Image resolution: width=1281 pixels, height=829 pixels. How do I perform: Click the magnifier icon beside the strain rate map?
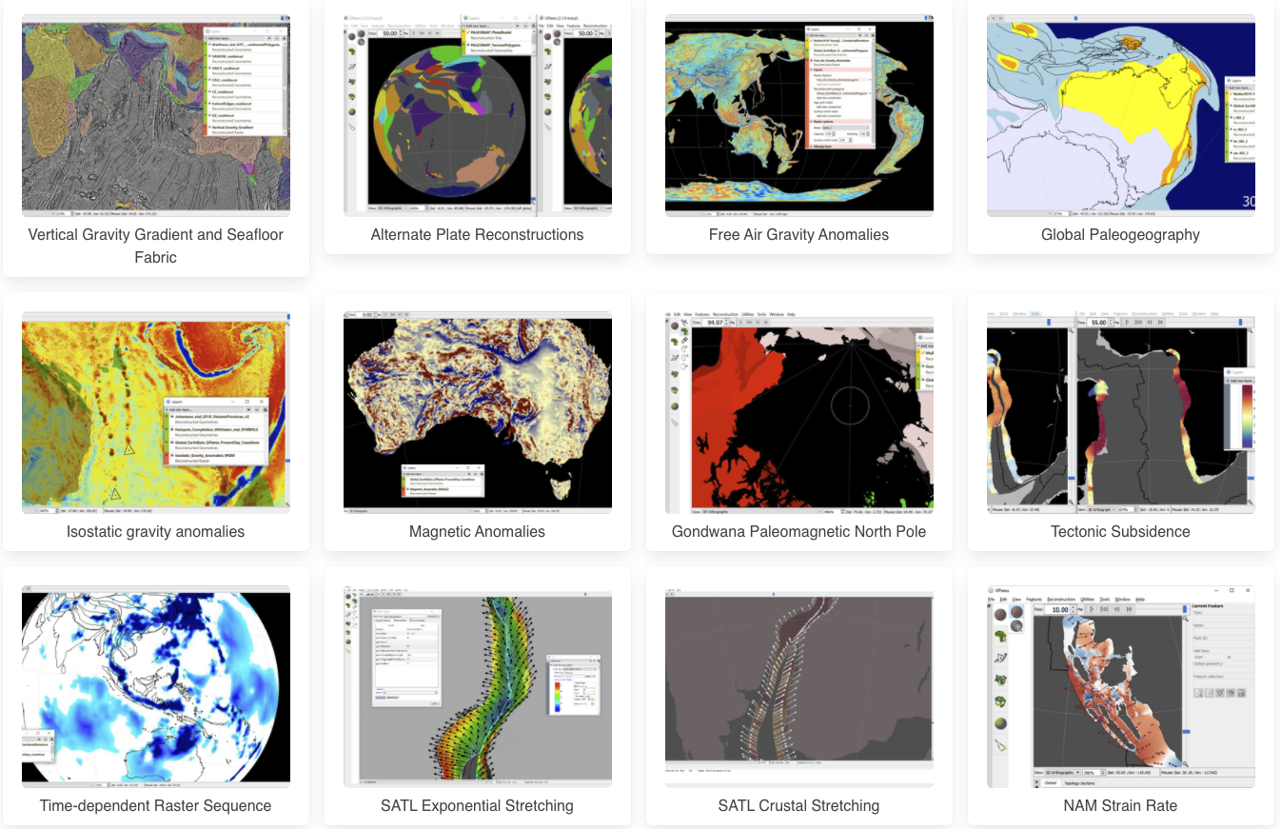coord(1186,619)
